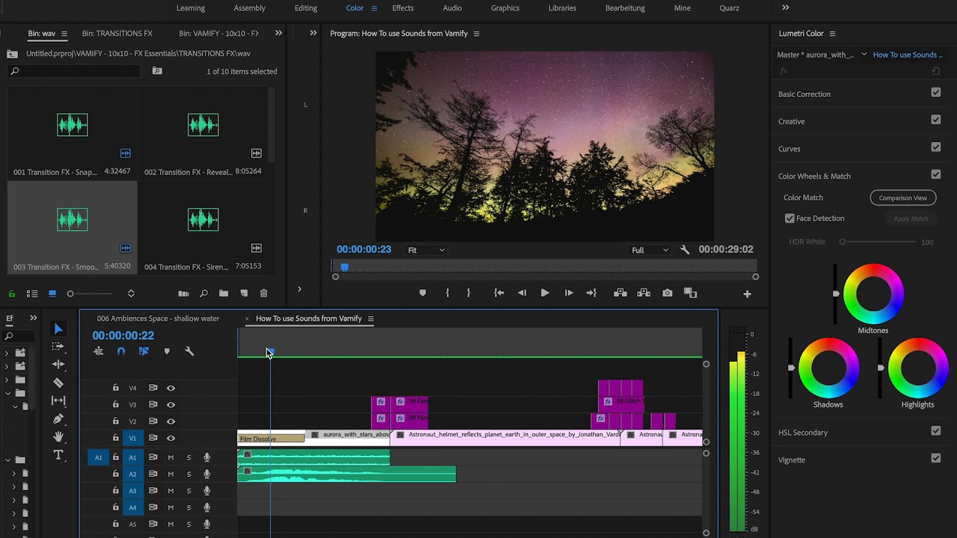957x538 pixels.
Task: Hide video track V3 with eye icon
Action: (x=170, y=405)
